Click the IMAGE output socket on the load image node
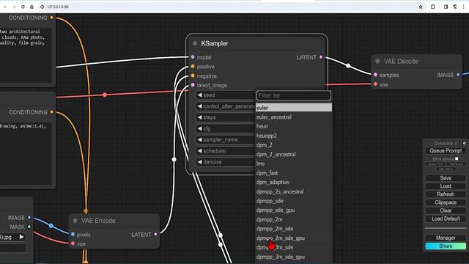Viewport: 469px width, 264px height. (x=29, y=217)
